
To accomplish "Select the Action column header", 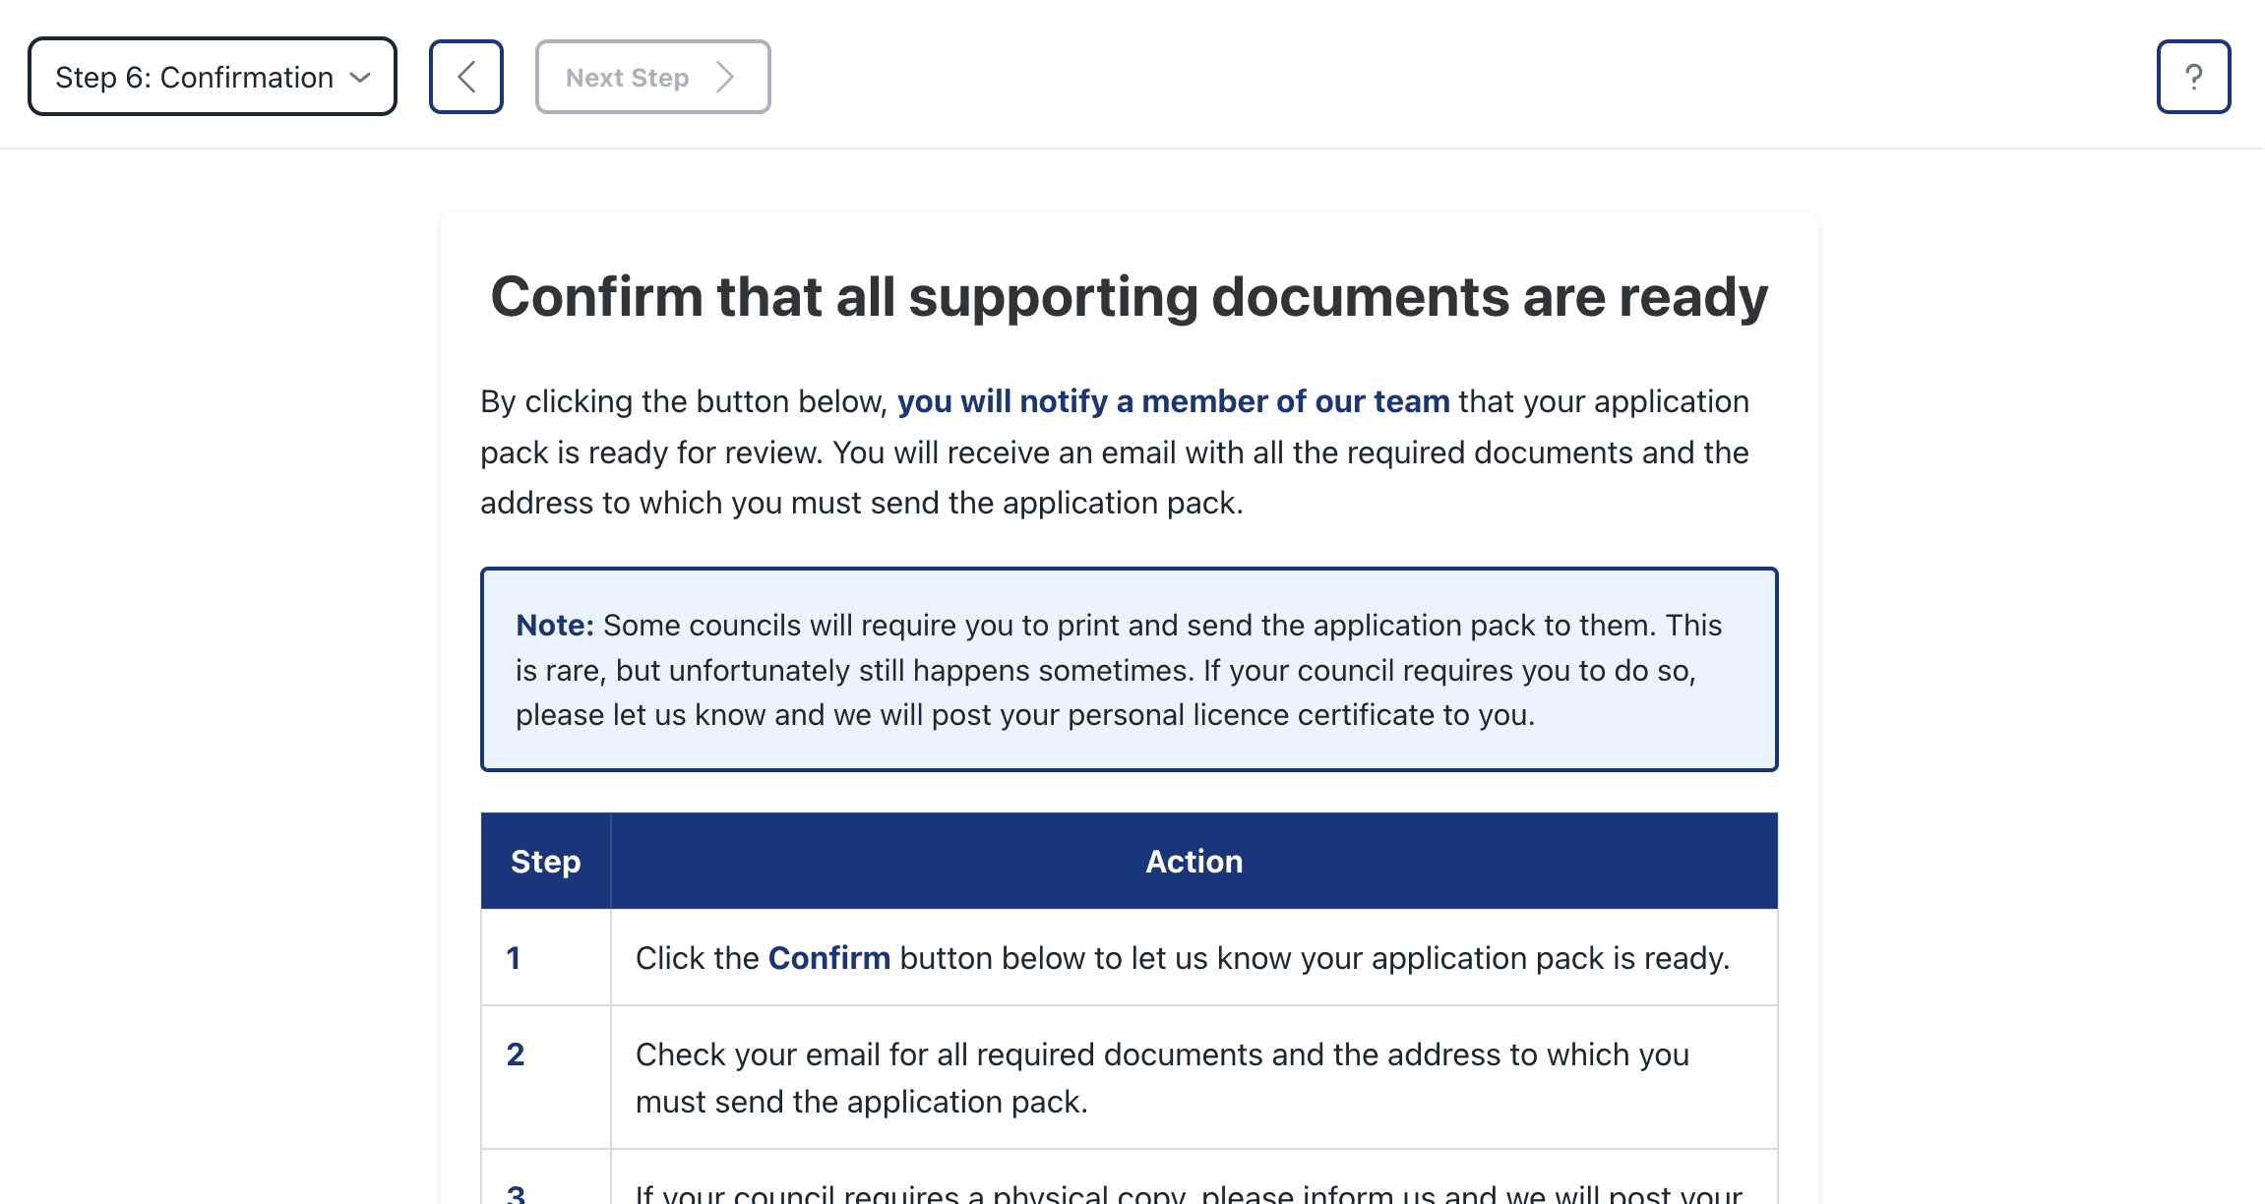I will tap(1194, 861).
